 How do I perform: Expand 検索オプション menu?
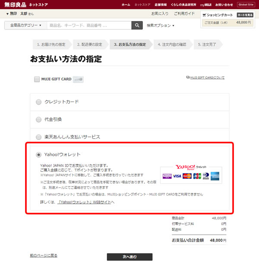(x=160, y=25)
